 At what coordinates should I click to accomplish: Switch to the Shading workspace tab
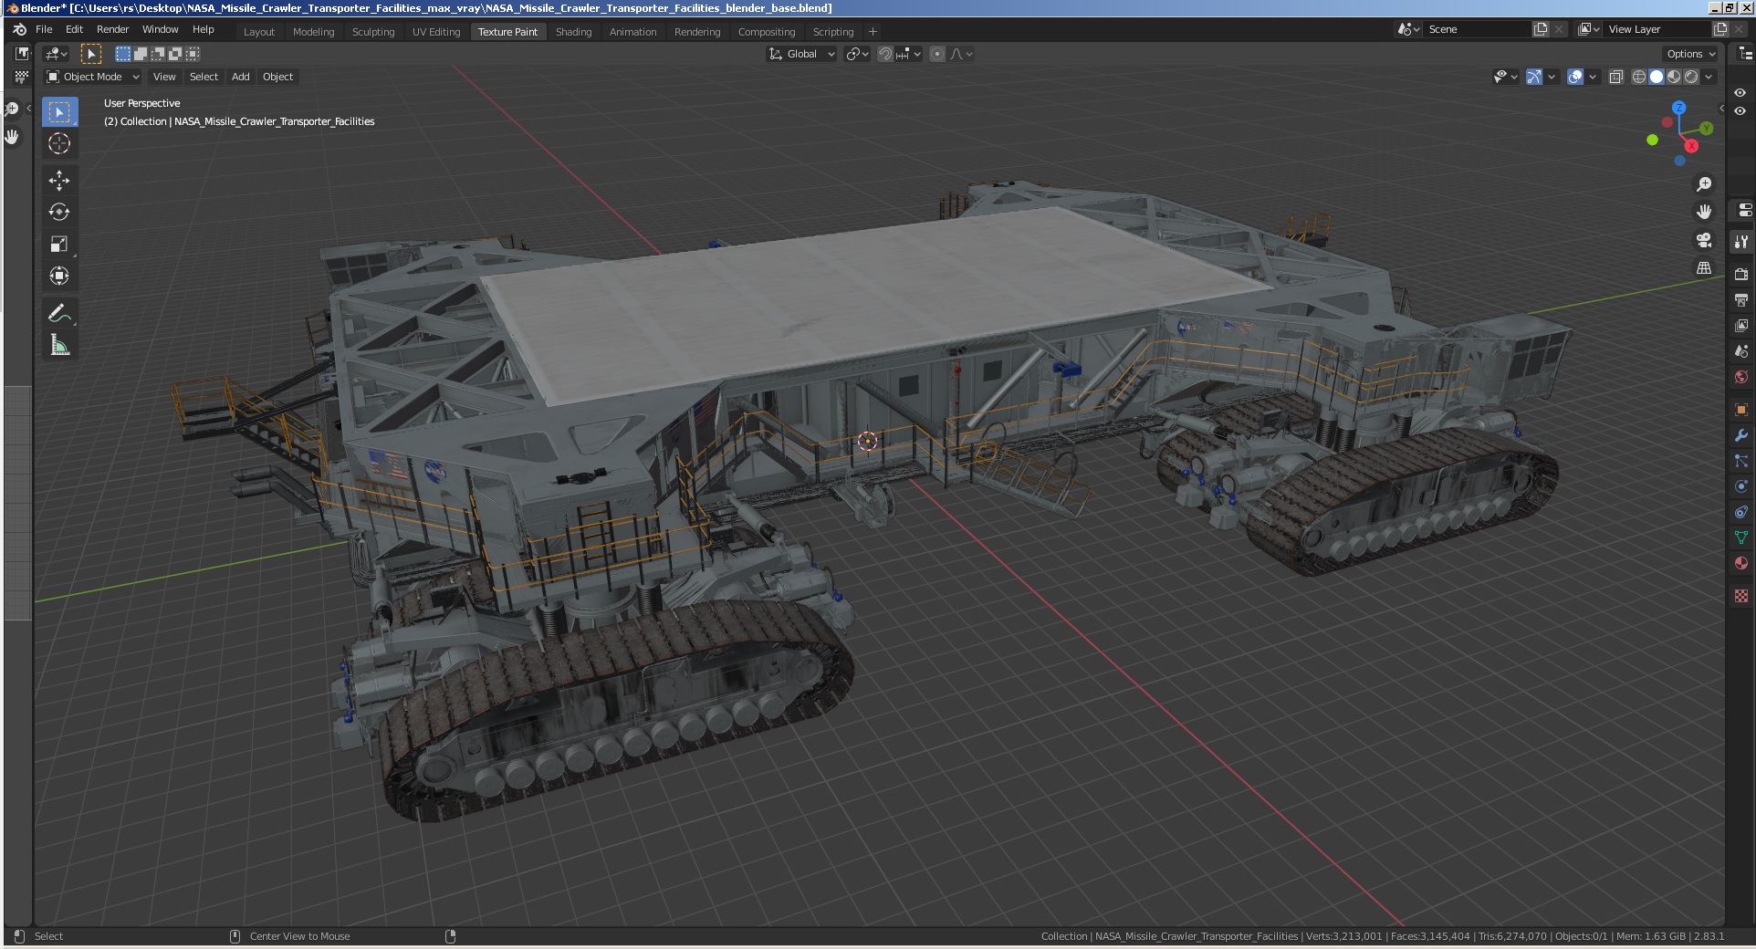point(574,32)
